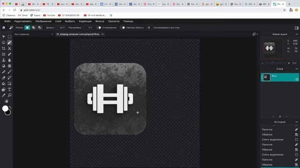Select the Magic Wand tool in toolbox
This screenshot has width=300, height=168.
coord(9,42)
